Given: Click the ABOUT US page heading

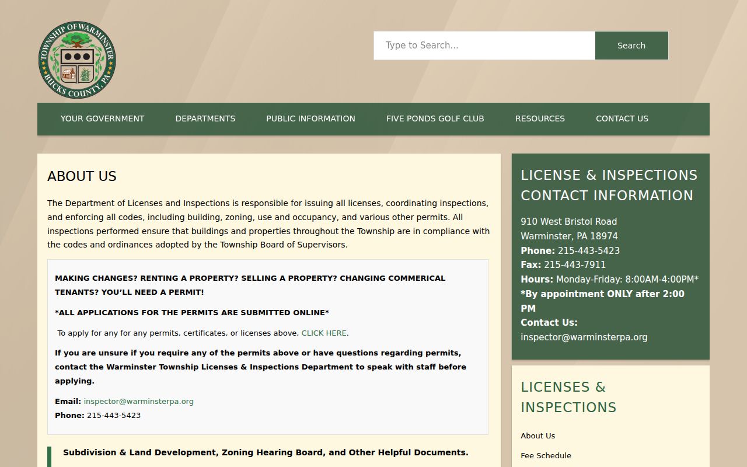Looking at the screenshot, I should pos(82,176).
